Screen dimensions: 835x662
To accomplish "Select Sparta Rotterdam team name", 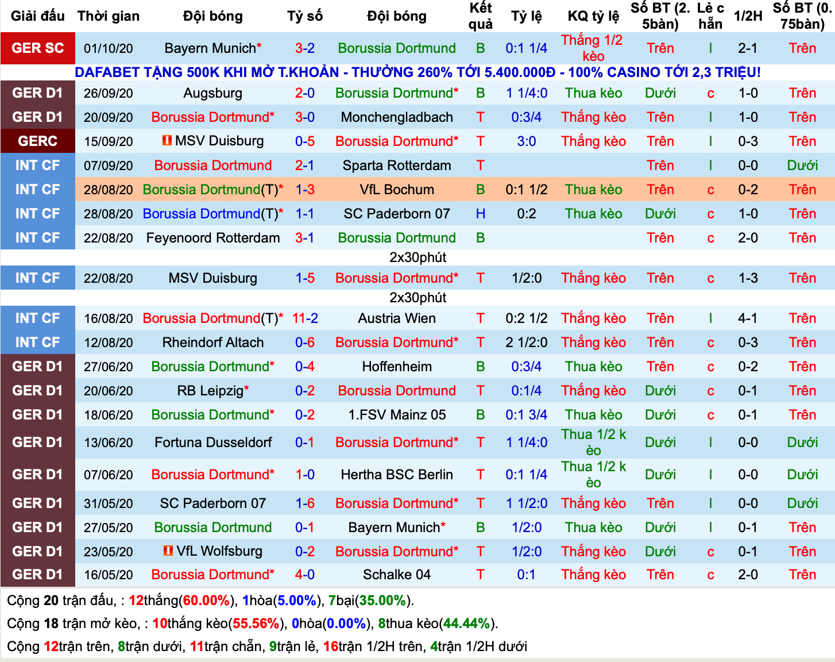I will 397,165.
